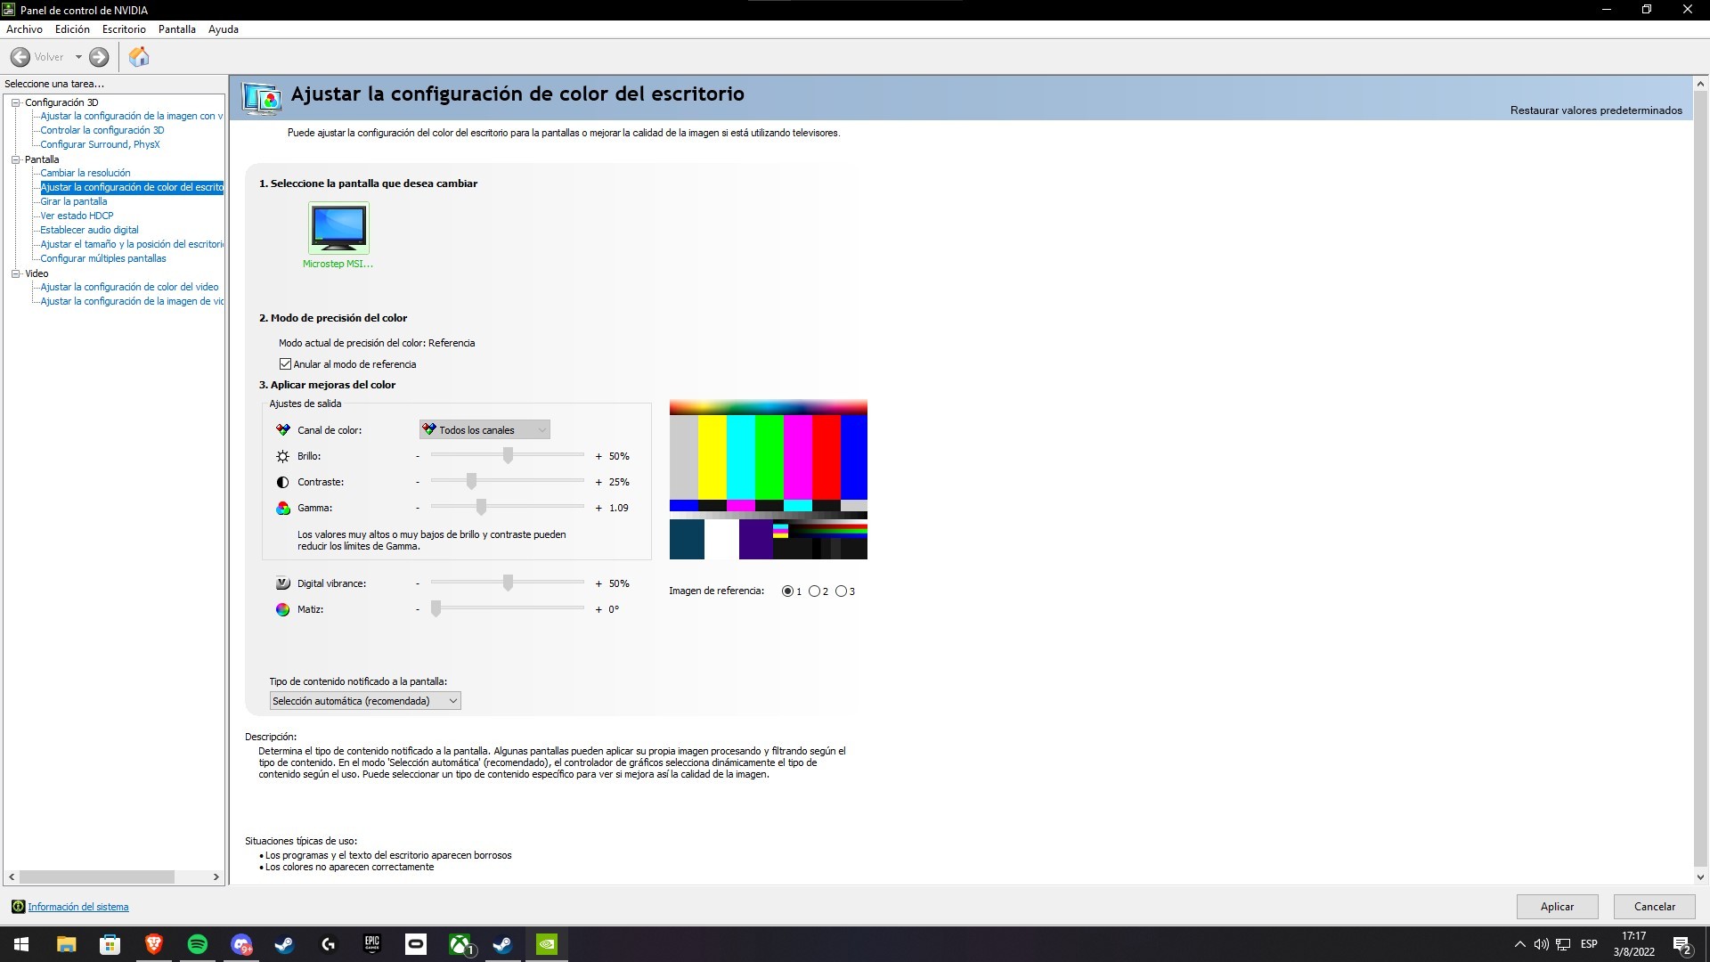Open the Archivo menu
The image size is (1710, 962).
(x=24, y=29)
